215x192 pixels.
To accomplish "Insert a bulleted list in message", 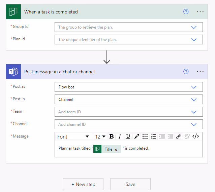I will coord(145,137).
